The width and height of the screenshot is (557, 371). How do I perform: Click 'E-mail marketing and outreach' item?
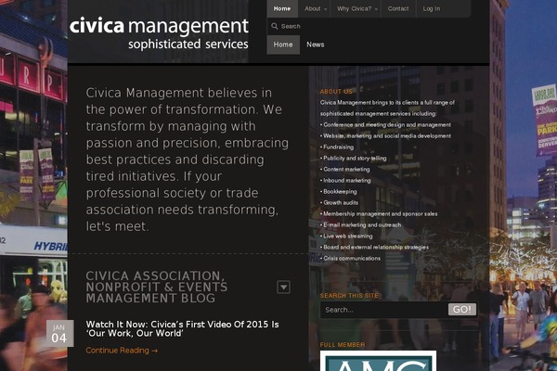(360, 225)
